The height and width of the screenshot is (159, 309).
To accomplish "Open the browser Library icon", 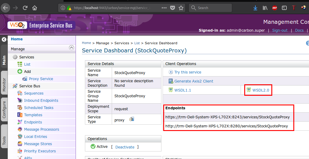I will [265, 8].
